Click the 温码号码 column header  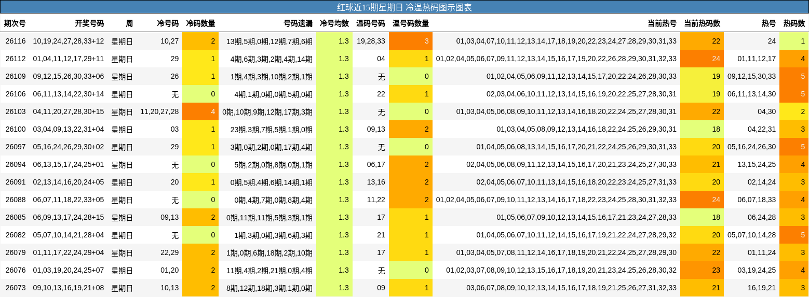[371, 23]
